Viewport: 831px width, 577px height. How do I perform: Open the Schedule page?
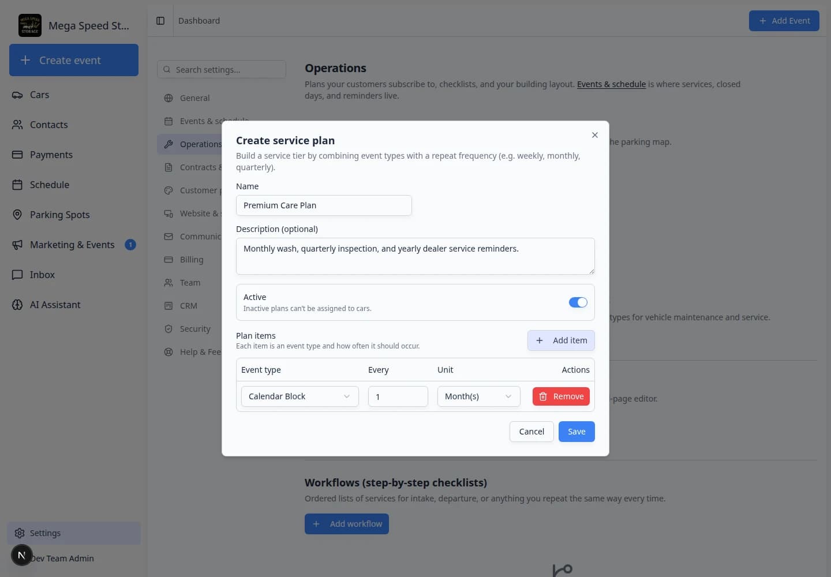[74, 185]
